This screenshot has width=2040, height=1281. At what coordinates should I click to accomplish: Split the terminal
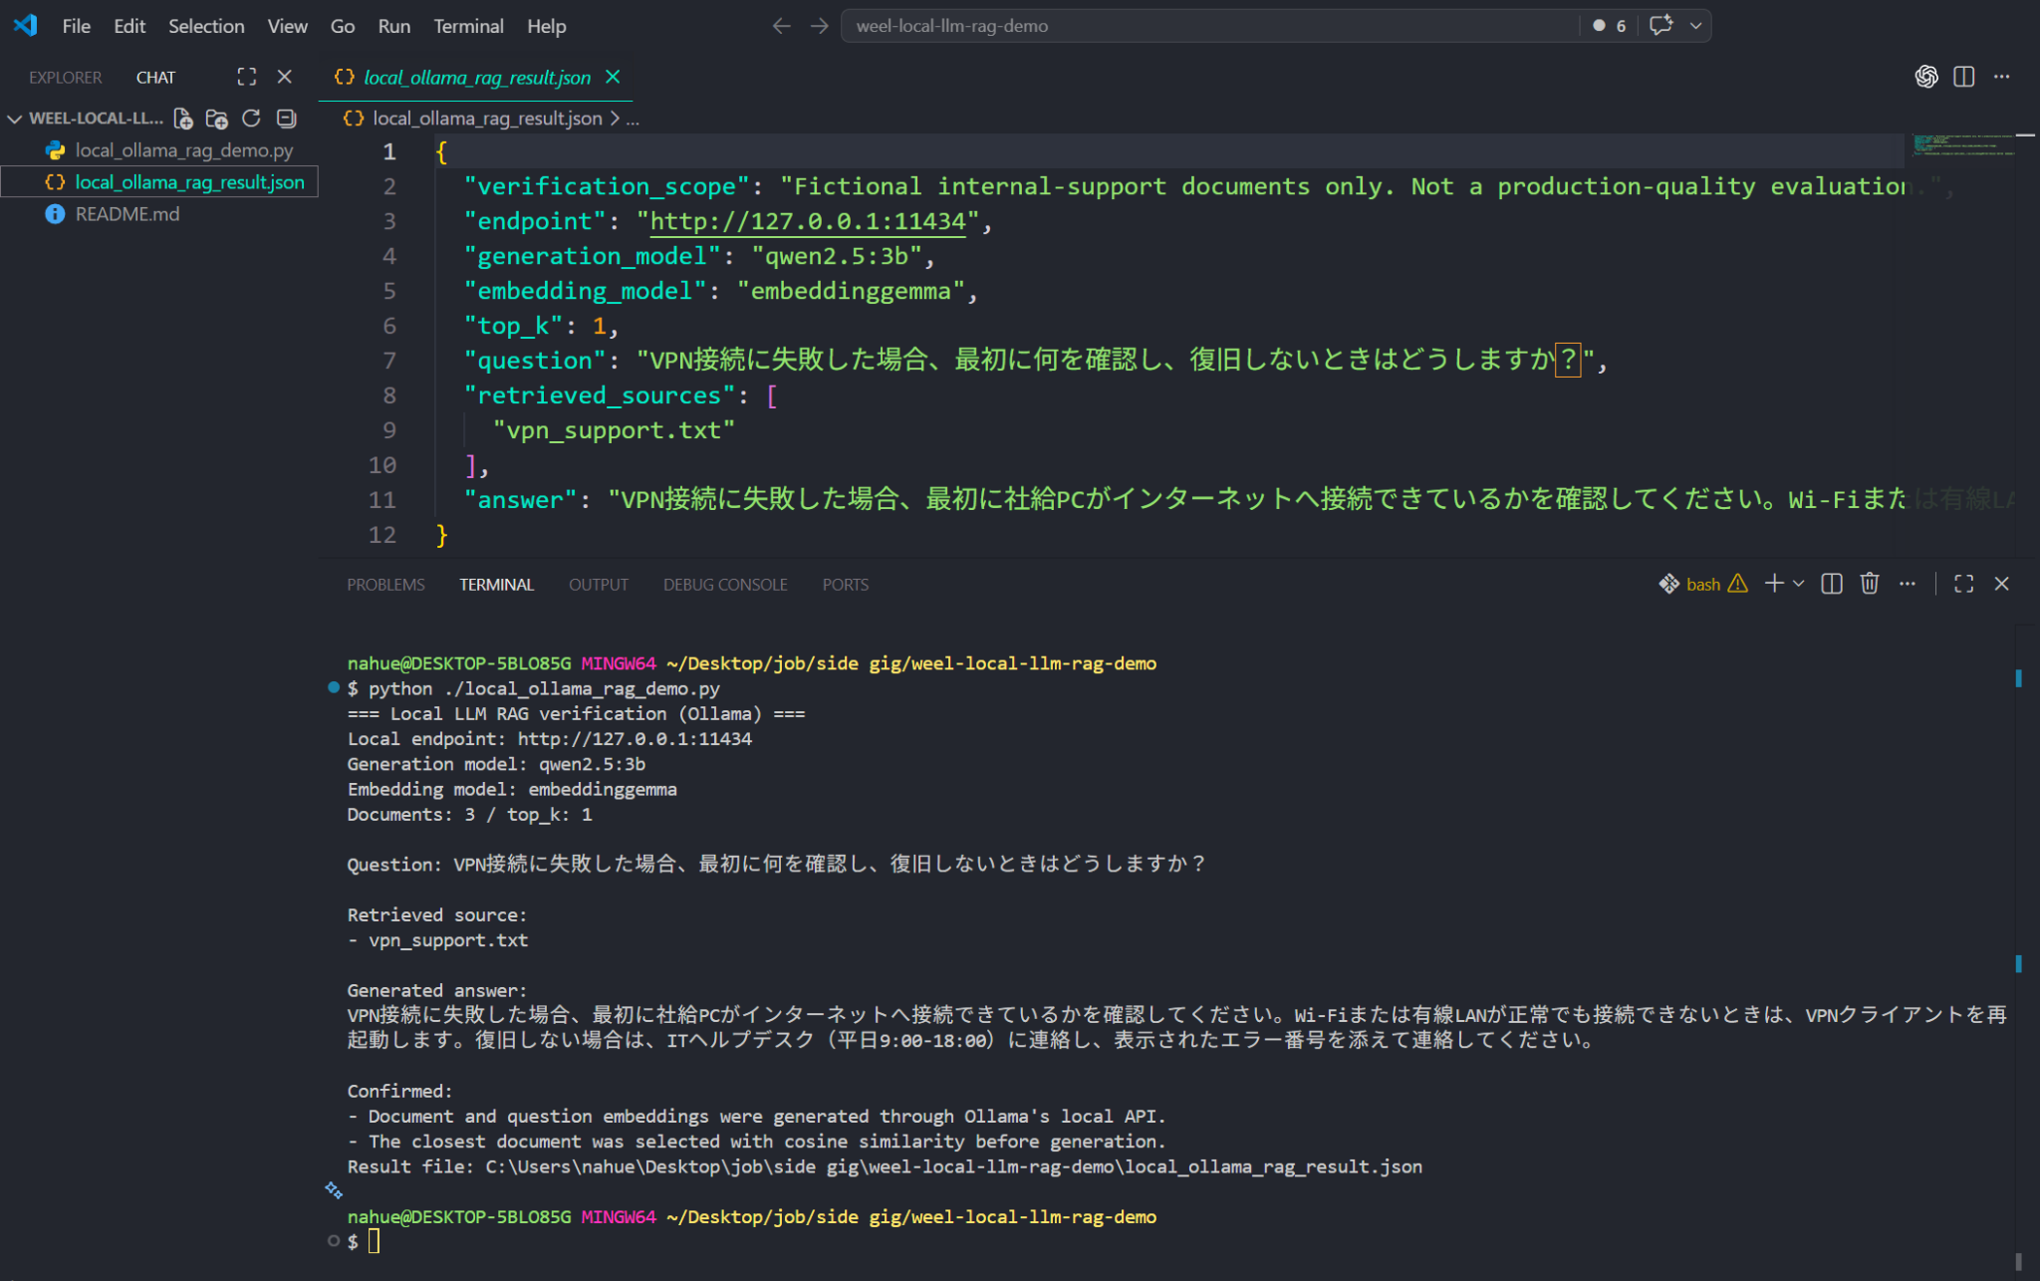[x=1832, y=584]
